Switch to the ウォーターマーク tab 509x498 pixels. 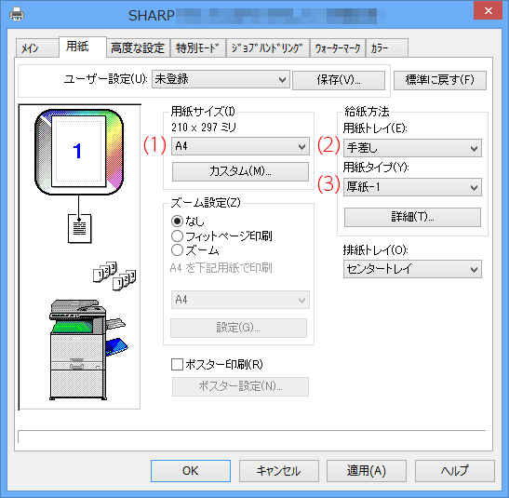(338, 48)
